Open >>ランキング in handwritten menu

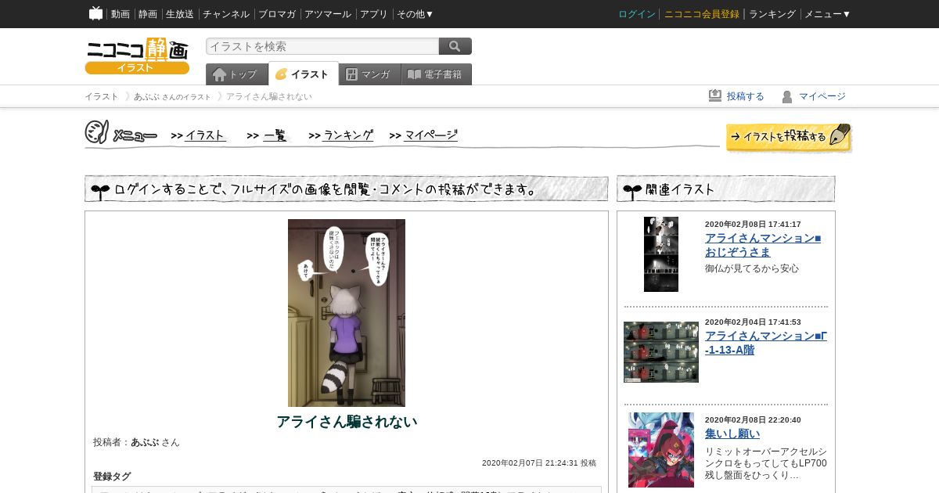(341, 135)
